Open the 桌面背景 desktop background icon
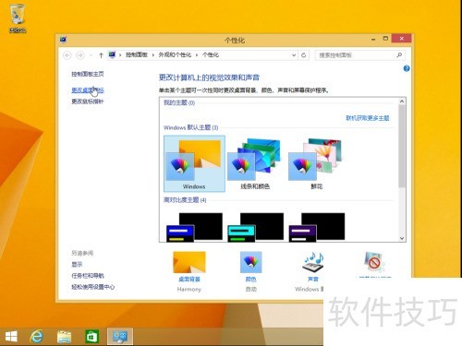The image size is (462, 346). click(x=189, y=262)
